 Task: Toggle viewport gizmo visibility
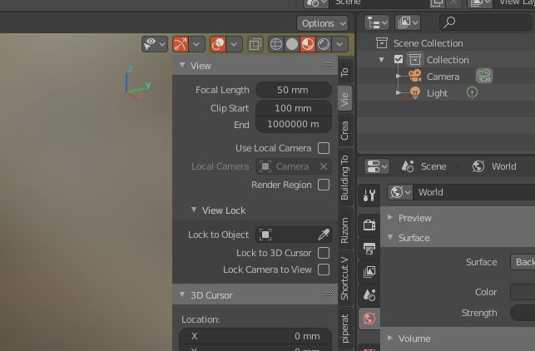tap(181, 44)
